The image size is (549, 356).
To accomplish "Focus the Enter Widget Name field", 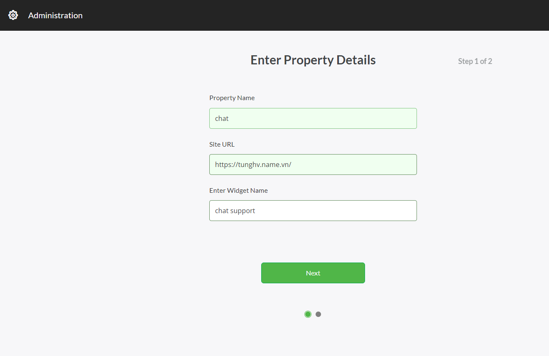I will coord(313,211).
